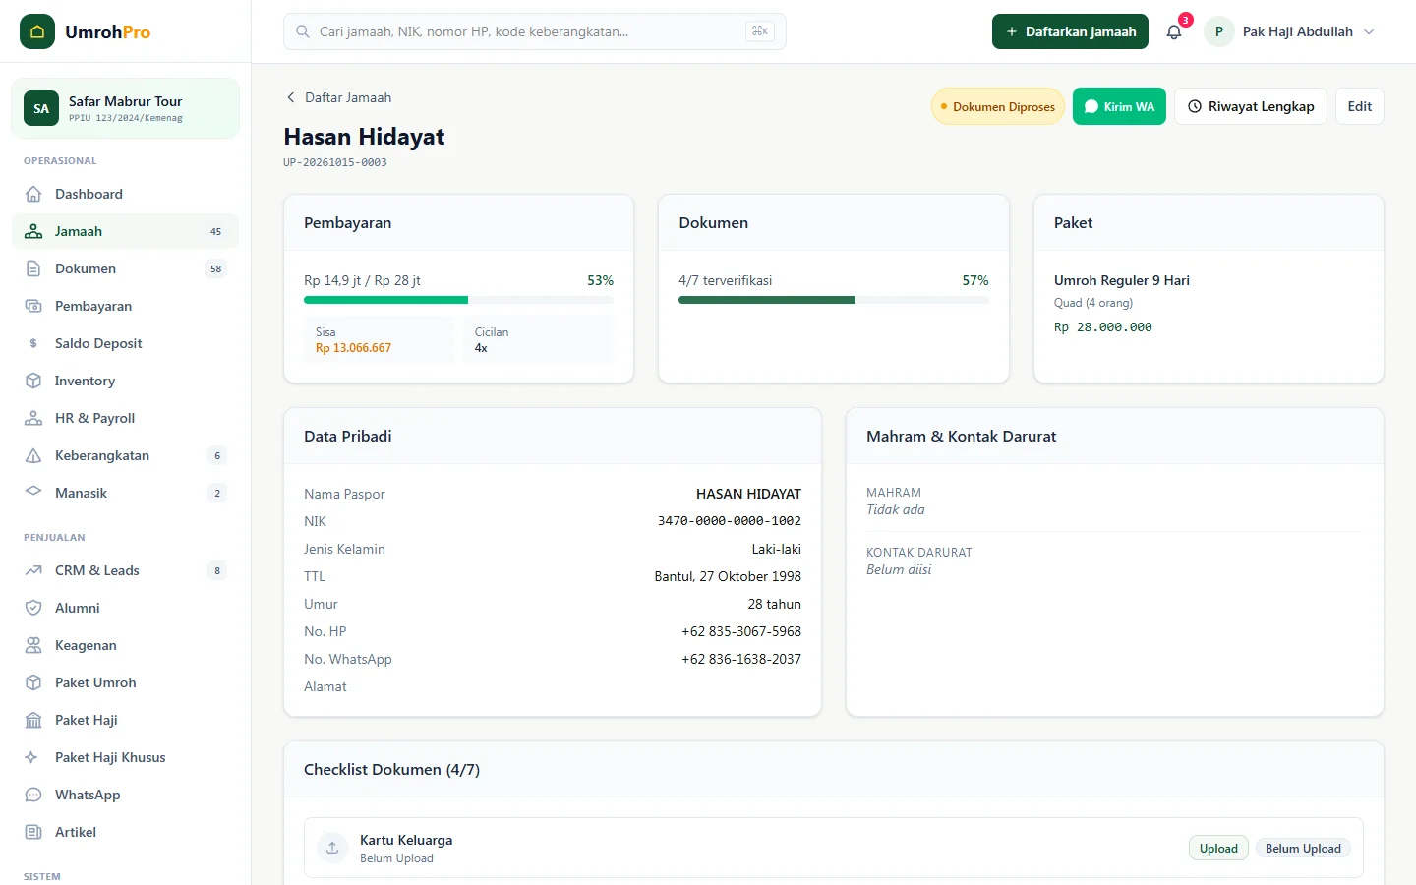Click the Manasik icon in sidebar
1416x885 pixels.
pyautogui.click(x=33, y=493)
